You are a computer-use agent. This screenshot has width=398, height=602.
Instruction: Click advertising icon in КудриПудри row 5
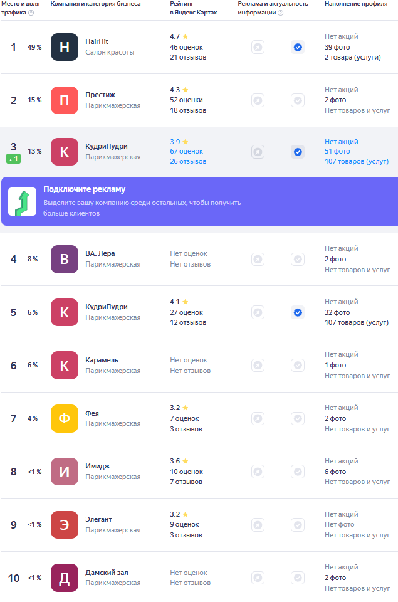tap(258, 312)
